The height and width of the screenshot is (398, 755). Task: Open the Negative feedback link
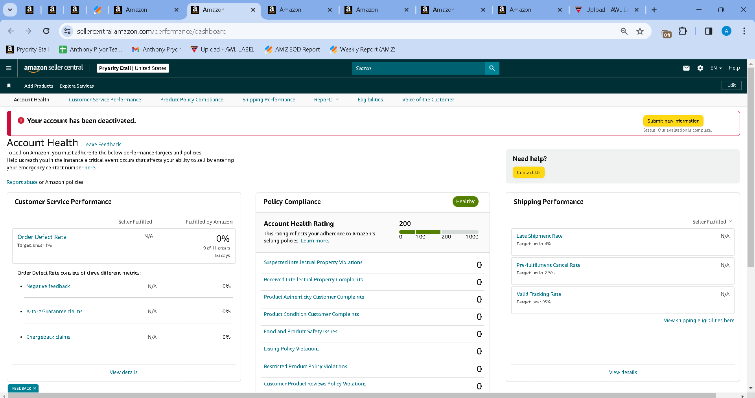point(48,286)
